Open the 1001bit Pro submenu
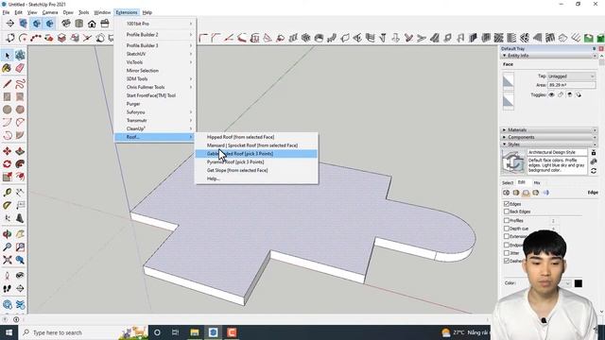The height and width of the screenshot is (340, 605). (x=155, y=24)
